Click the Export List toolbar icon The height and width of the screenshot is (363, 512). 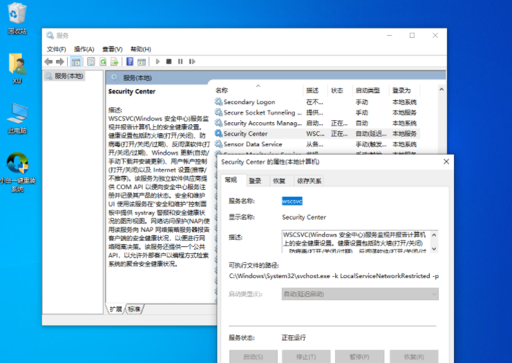[114, 61]
